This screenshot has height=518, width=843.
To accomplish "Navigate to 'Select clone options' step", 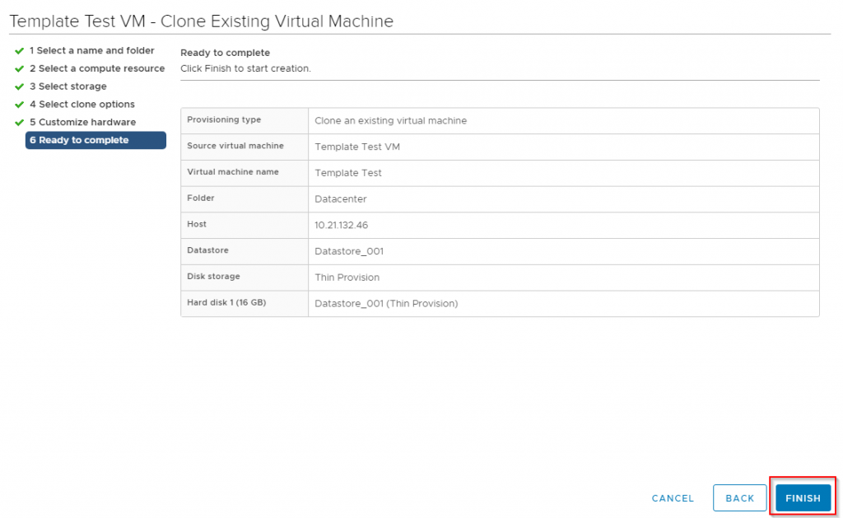I will click(82, 104).
